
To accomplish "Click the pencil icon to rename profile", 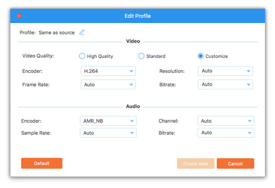I will pyautogui.click(x=82, y=33).
